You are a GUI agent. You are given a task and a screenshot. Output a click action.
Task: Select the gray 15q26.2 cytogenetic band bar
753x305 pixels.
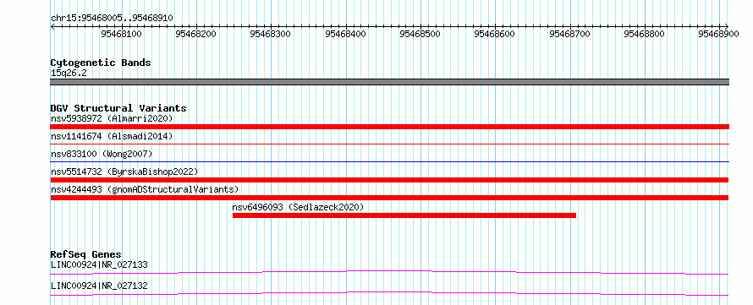pyautogui.click(x=389, y=82)
